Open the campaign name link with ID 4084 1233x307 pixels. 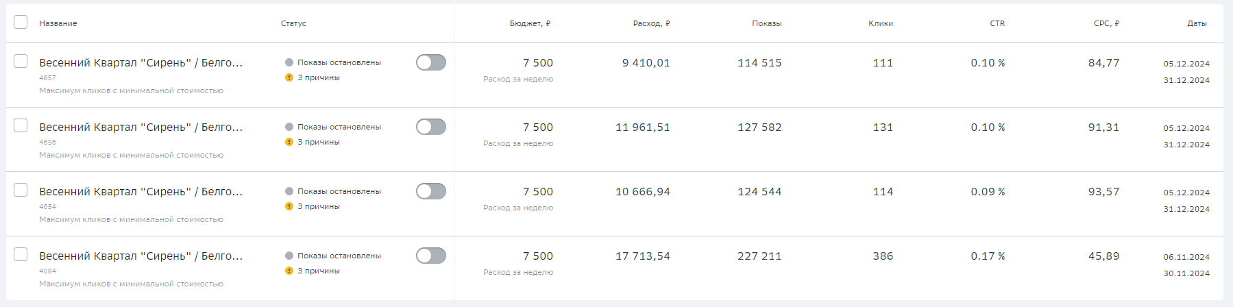[141, 256]
